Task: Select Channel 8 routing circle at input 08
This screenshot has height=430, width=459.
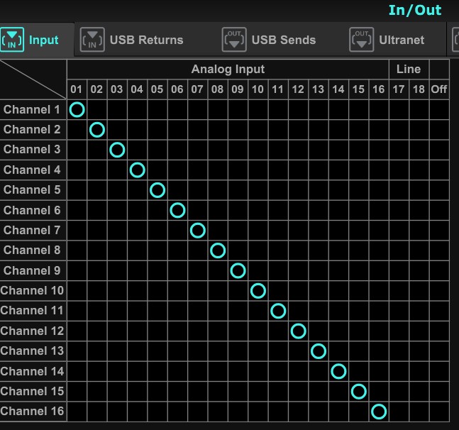Action: click(218, 250)
